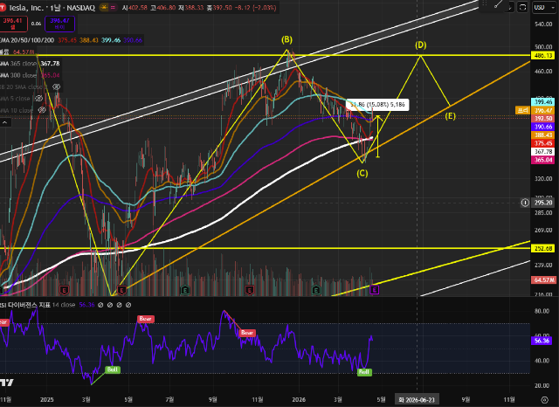Click the pink 365.04 price-axis label
The height and width of the screenshot is (407, 559).
(x=543, y=160)
